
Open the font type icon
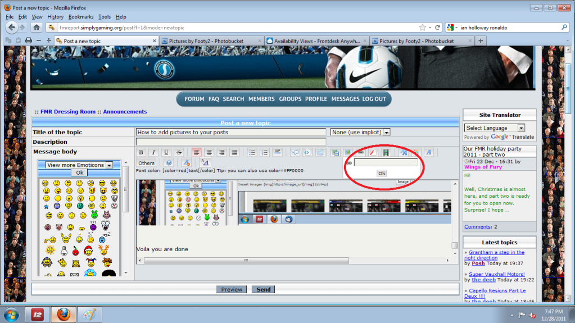click(x=429, y=153)
